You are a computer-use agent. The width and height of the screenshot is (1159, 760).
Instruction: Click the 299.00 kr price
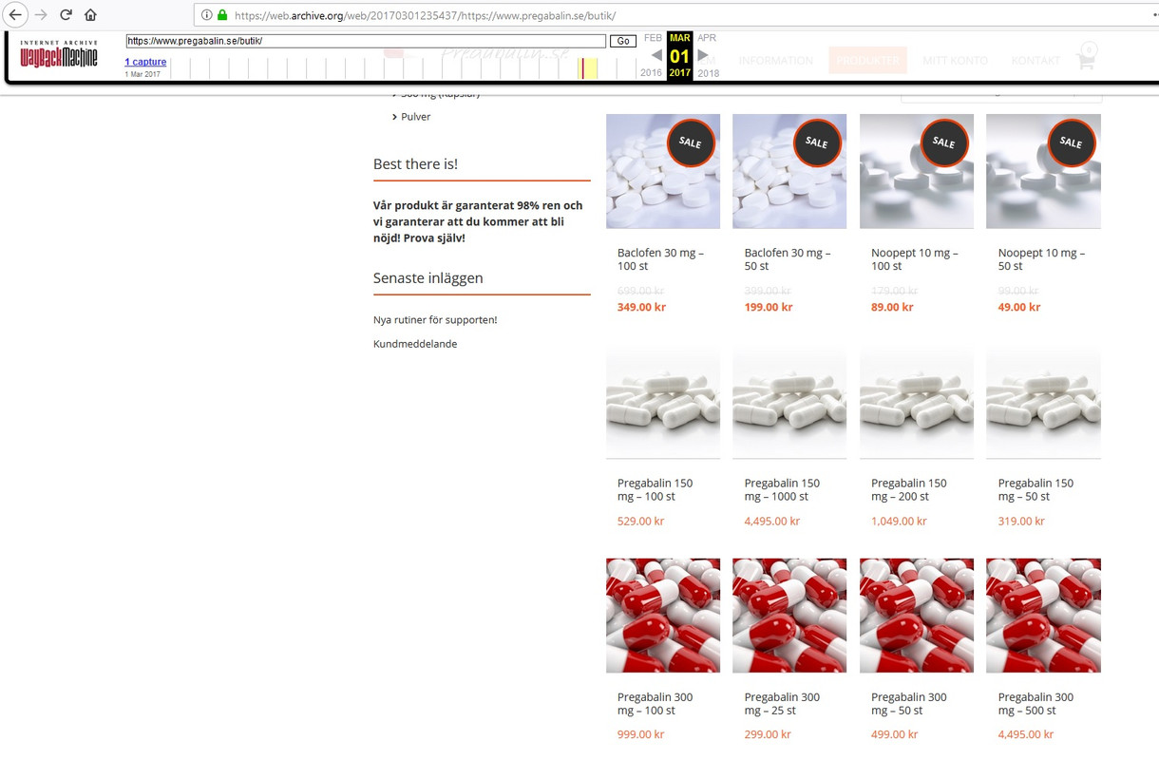pos(768,734)
